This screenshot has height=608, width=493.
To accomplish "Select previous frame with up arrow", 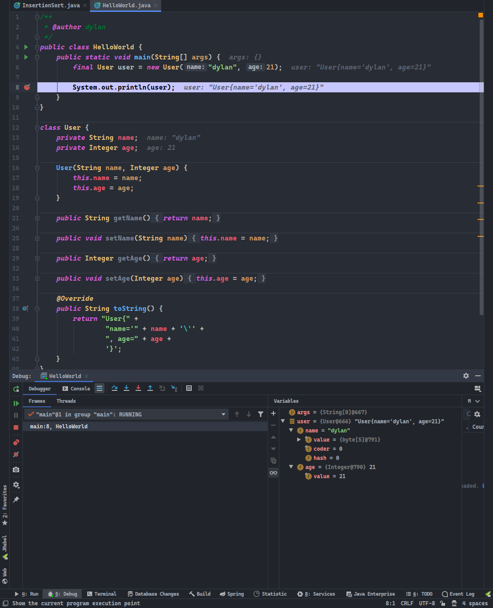I will click(x=237, y=414).
